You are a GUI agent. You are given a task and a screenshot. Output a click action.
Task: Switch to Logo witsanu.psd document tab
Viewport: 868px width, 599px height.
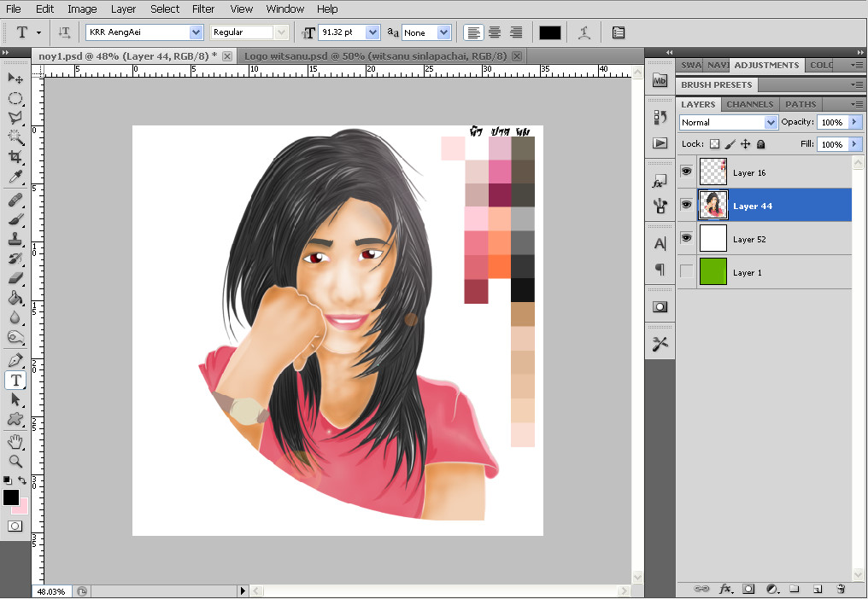click(375, 55)
